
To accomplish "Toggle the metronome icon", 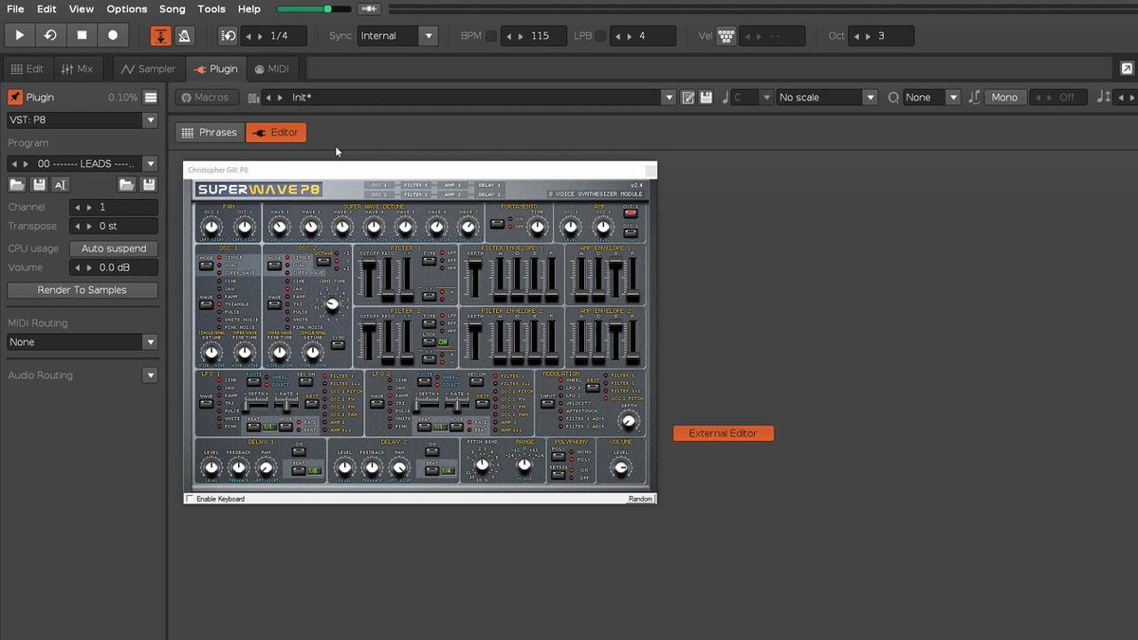I will tap(185, 35).
